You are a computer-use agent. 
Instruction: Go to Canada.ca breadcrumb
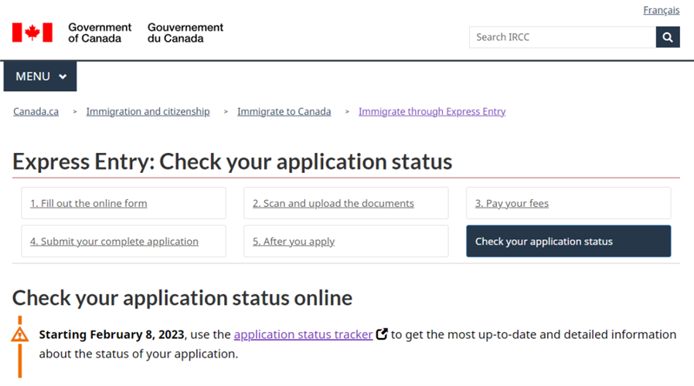pos(36,111)
